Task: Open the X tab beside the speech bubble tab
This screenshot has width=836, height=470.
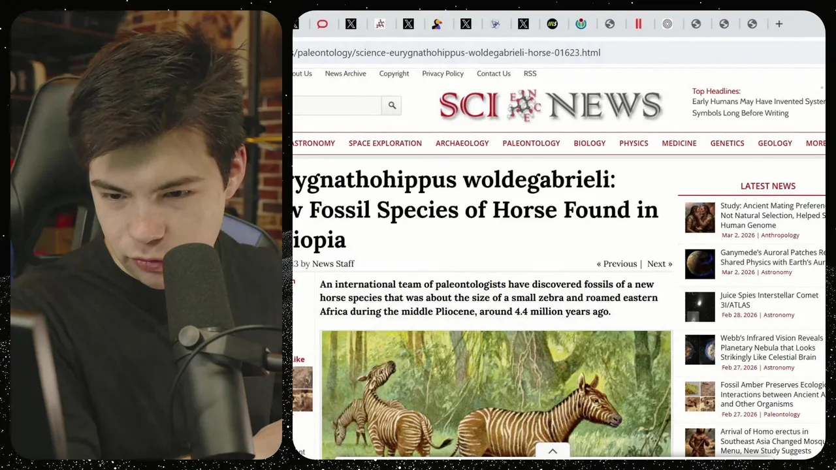Action: [x=351, y=24]
